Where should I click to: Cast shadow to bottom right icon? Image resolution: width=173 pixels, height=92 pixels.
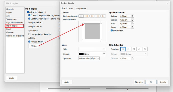(x=128, y=49)
